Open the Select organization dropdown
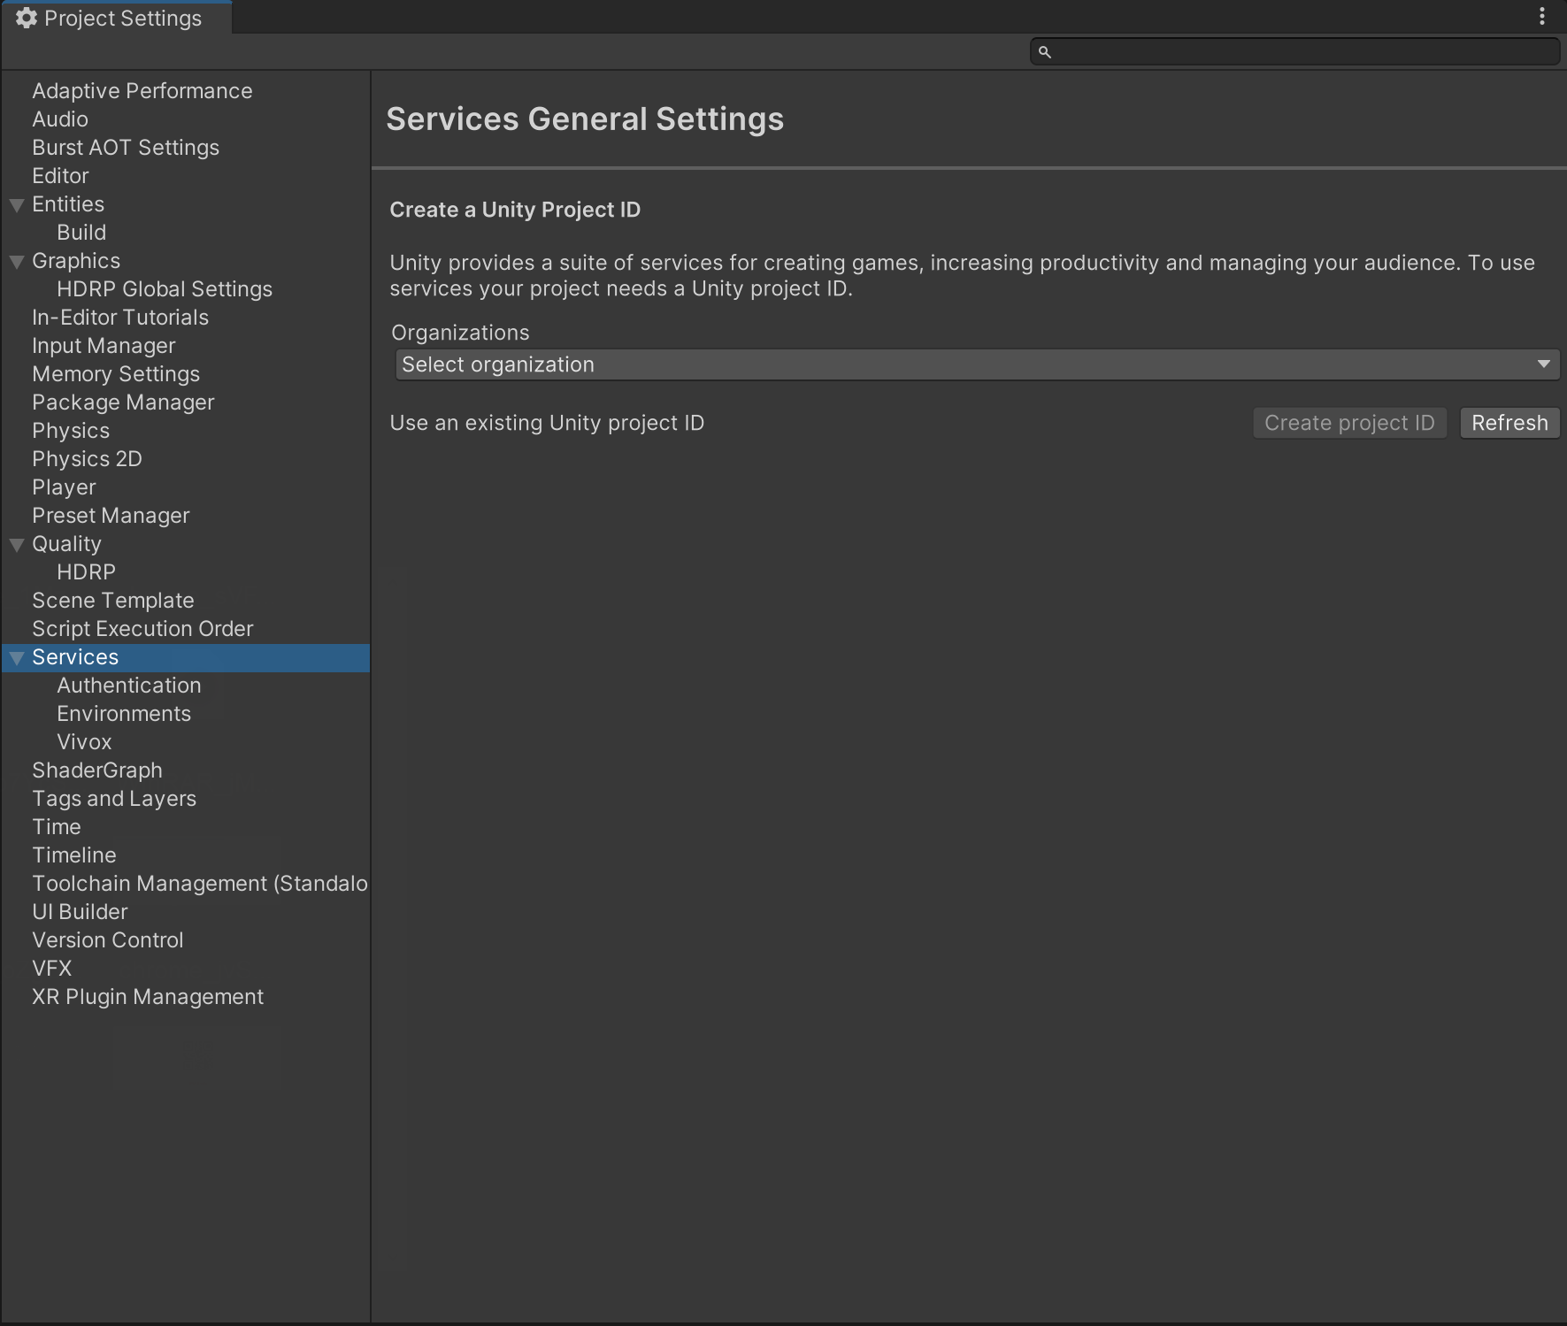 977,364
